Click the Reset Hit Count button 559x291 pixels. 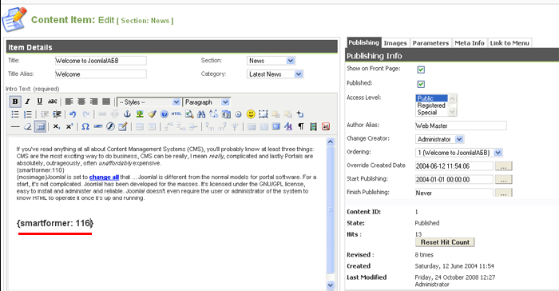pyautogui.click(x=445, y=242)
